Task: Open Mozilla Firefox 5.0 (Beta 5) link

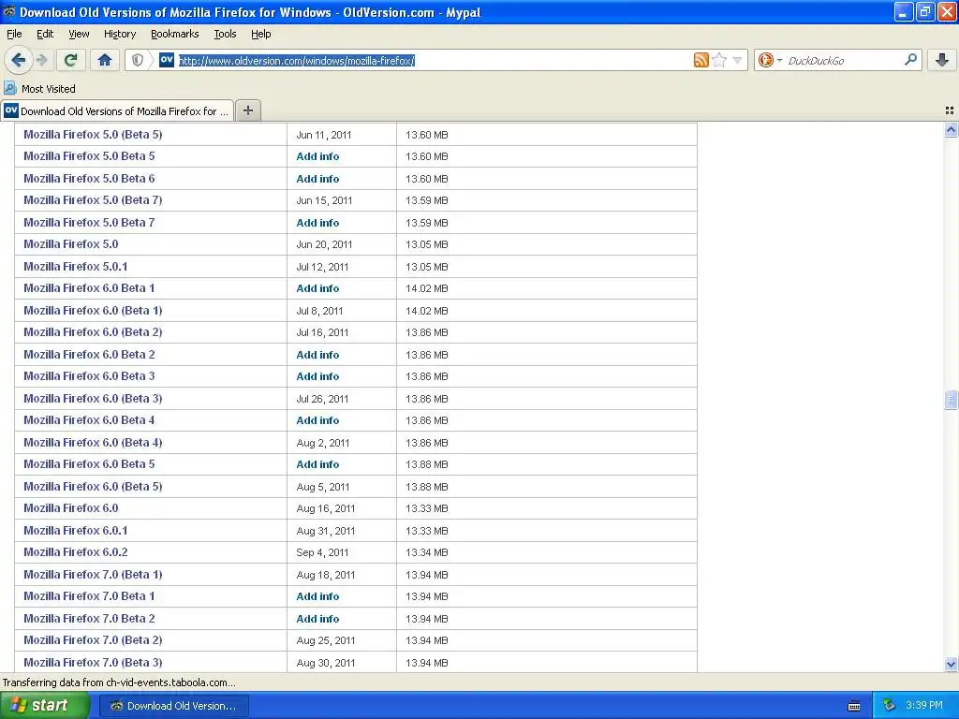Action: [93, 135]
